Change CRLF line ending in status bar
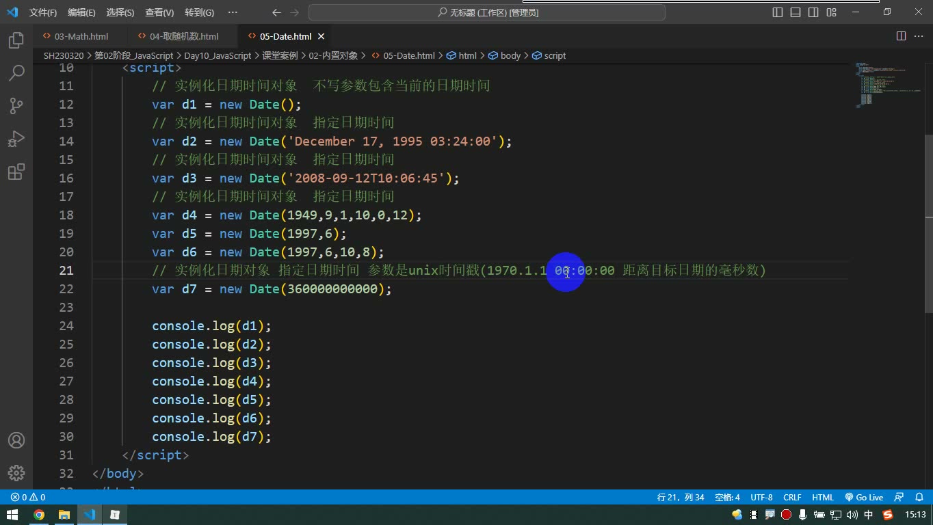 tap(792, 497)
